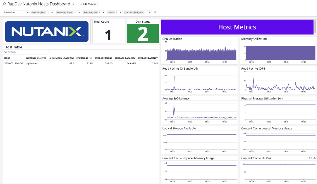This screenshot has height=184, width=317.
Task: Click the dashboard vertical scrollbar thumb
Action: click(x=315, y=27)
